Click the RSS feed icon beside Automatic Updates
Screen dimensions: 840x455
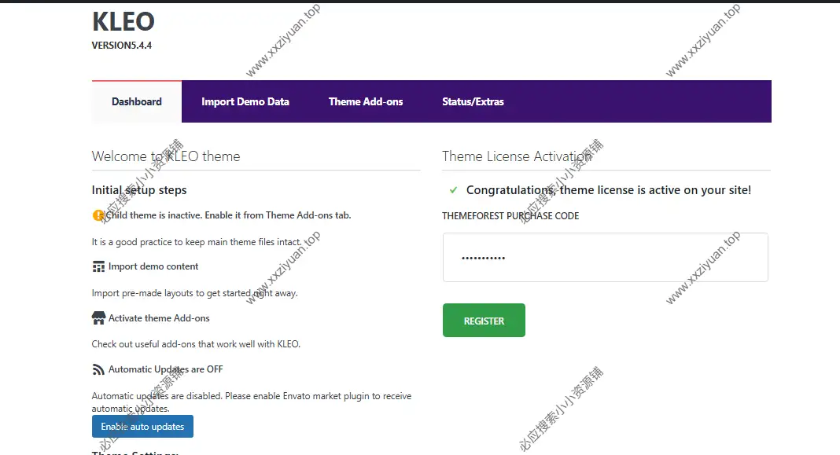(x=98, y=369)
